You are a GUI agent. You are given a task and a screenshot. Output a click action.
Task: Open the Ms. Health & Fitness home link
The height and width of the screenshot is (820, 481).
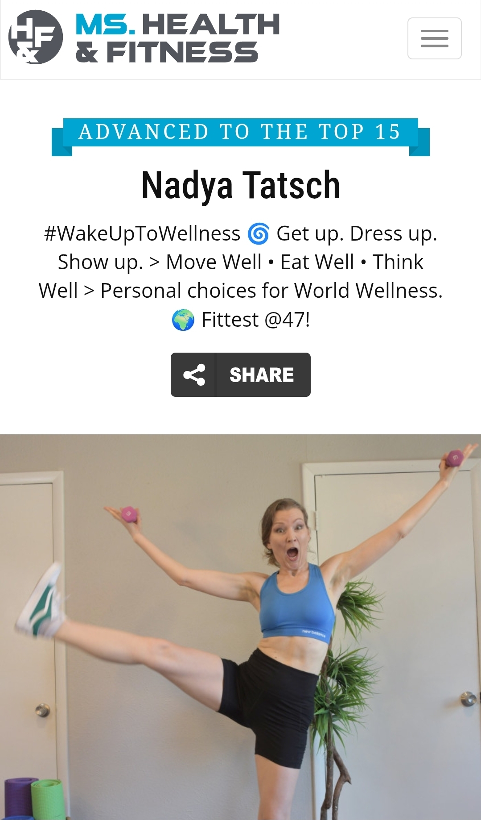click(177, 37)
